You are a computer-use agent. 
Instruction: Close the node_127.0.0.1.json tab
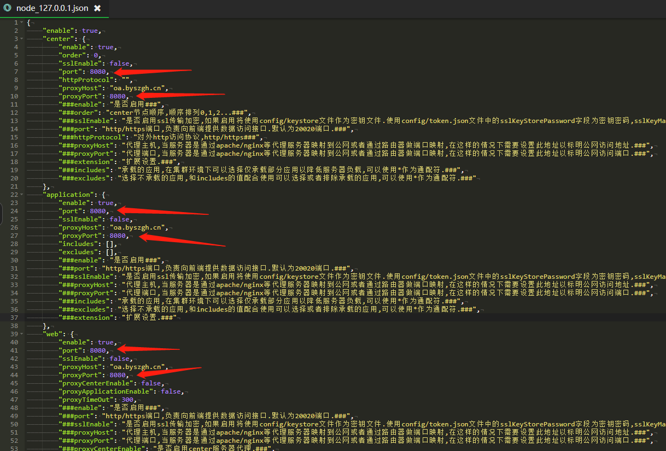pyautogui.click(x=97, y=8)
